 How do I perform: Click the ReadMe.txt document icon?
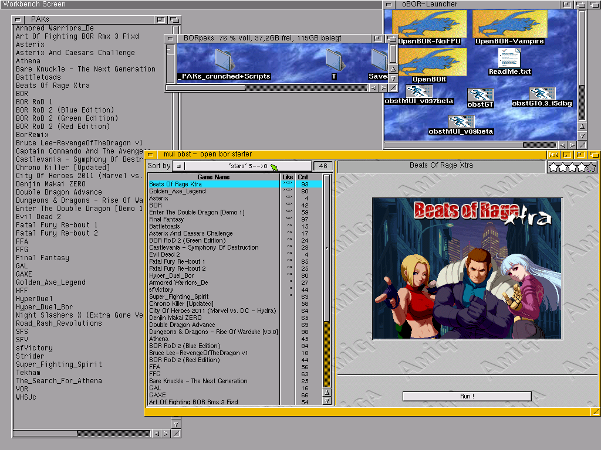(509, 58)
